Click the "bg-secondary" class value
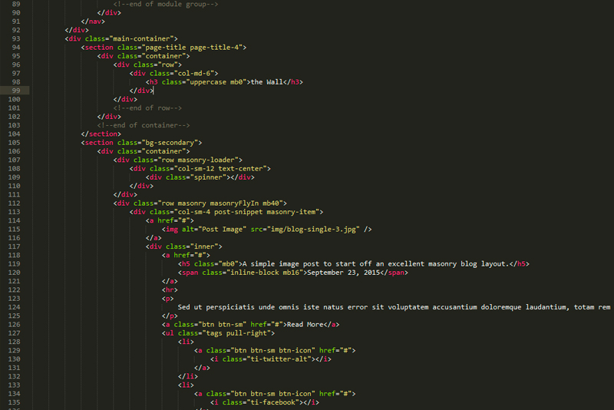The width and height of the screenshot is (614, 410). [x=170, y=143]
